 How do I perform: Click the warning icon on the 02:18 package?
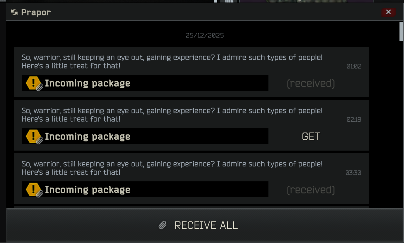coord(33,136)
